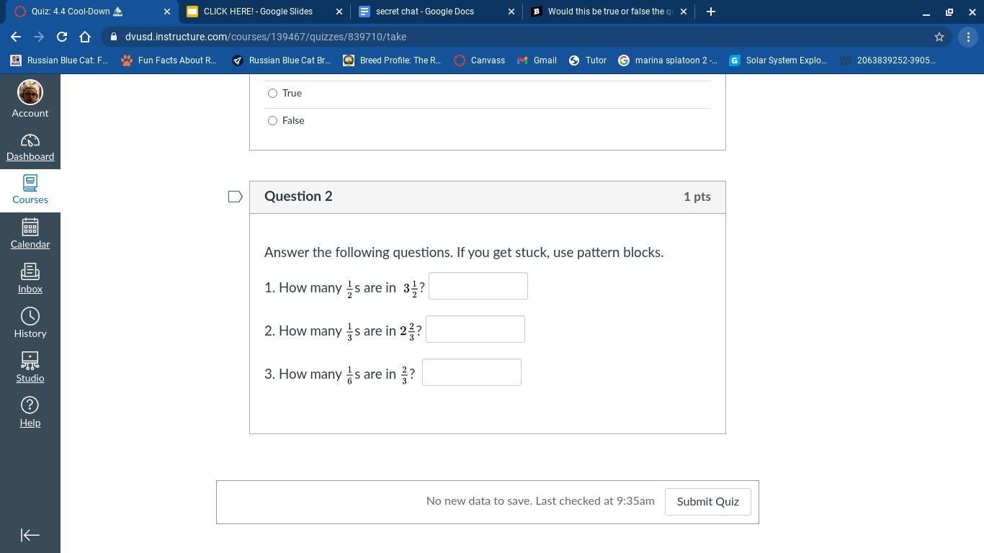Click the answer box for 2 2/3

pos(475,329)
